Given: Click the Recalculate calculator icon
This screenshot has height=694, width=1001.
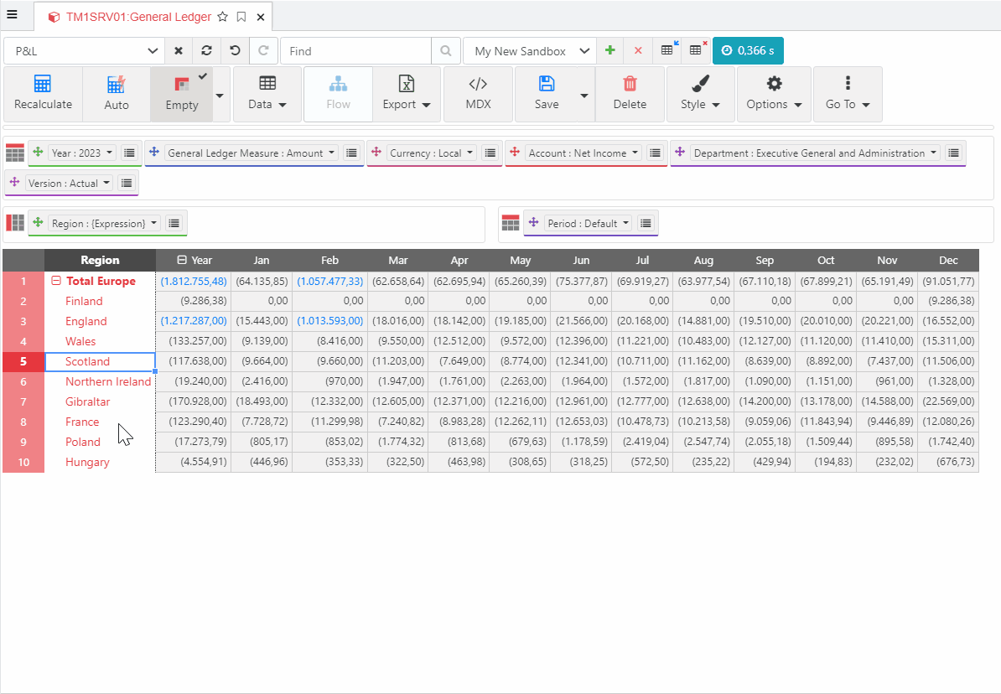Looking at the screenshot, I should (43, 84).
